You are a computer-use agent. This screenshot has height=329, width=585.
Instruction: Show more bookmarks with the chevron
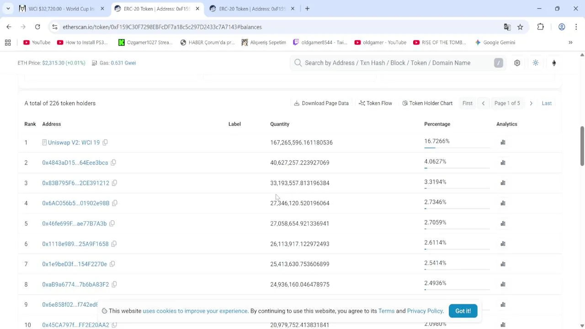click(570, 42)
